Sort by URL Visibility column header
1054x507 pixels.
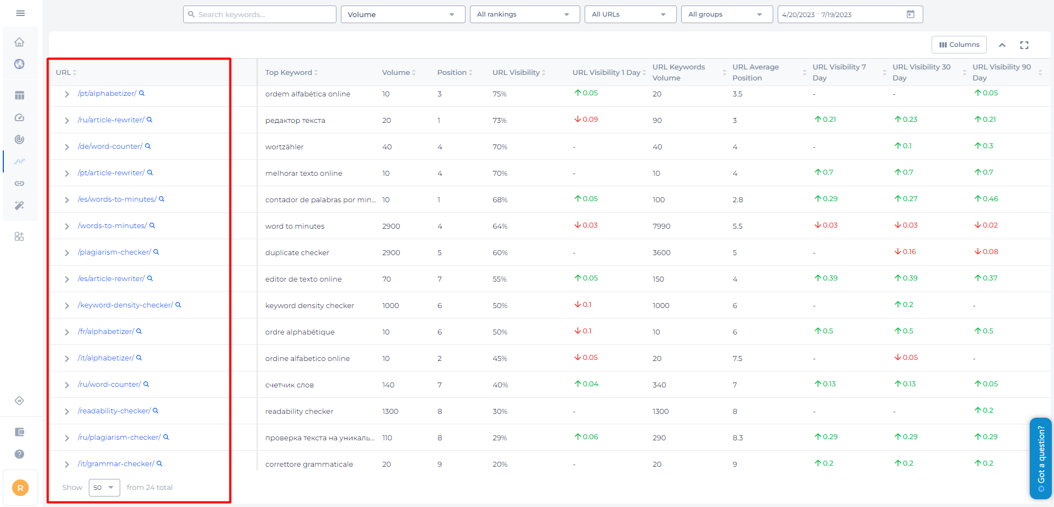coord(518,72)
